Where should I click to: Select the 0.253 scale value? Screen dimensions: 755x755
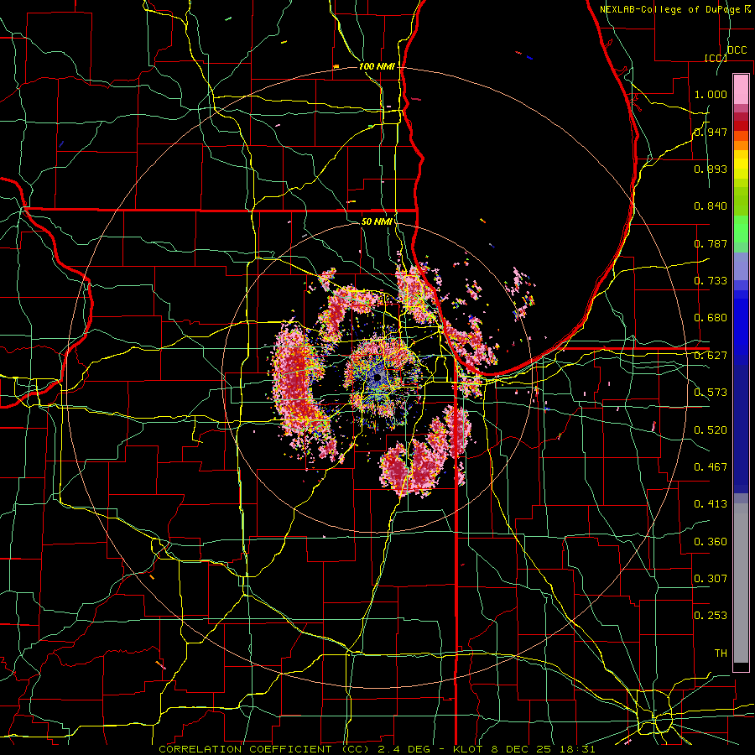pos(711,616)
